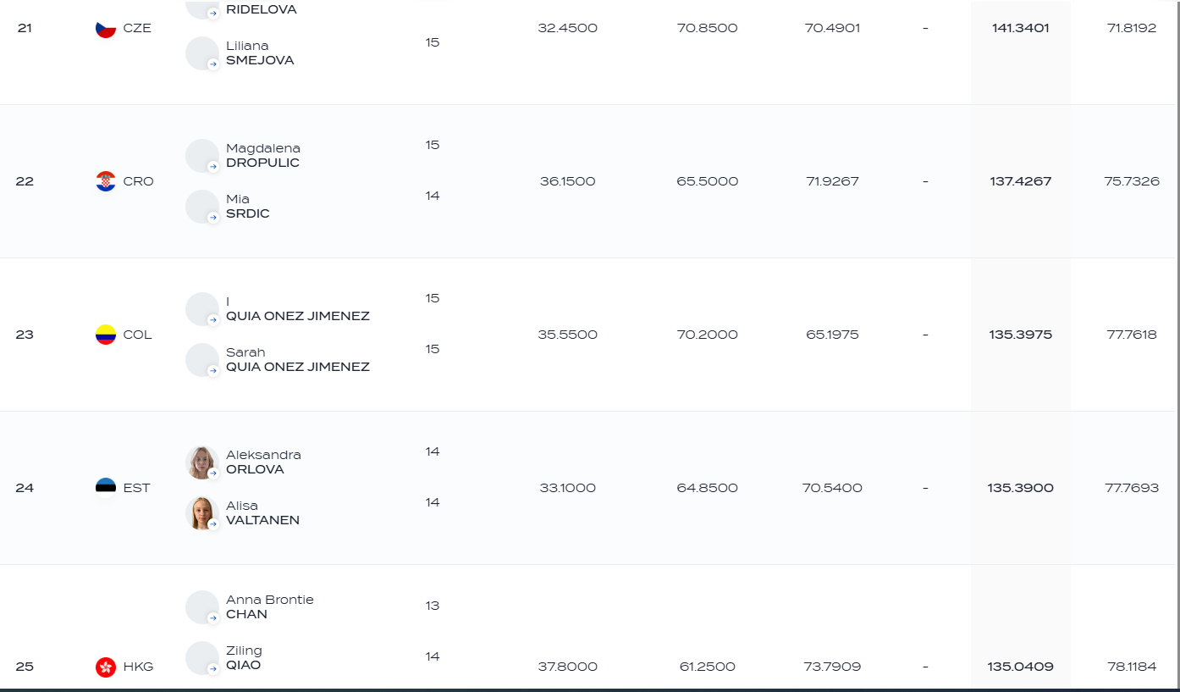The height and width of the screenshot is (692, 1180).
Task: Click arrow badge beside Liliana Smejova
Action: pos(213,64)
